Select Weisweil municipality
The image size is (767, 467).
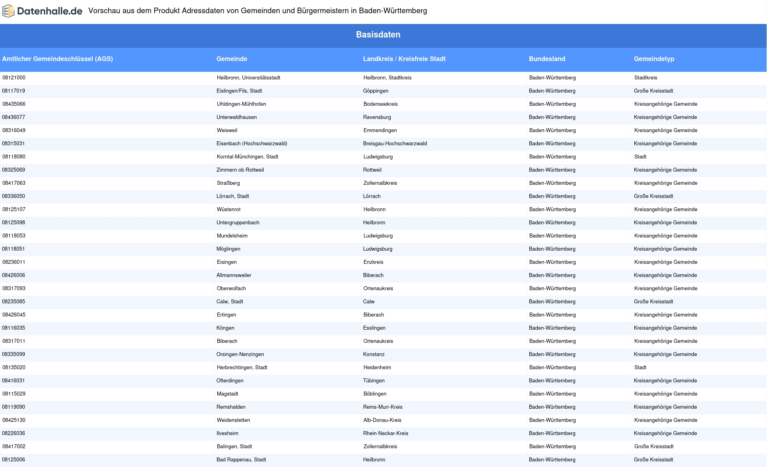point(227,131)
